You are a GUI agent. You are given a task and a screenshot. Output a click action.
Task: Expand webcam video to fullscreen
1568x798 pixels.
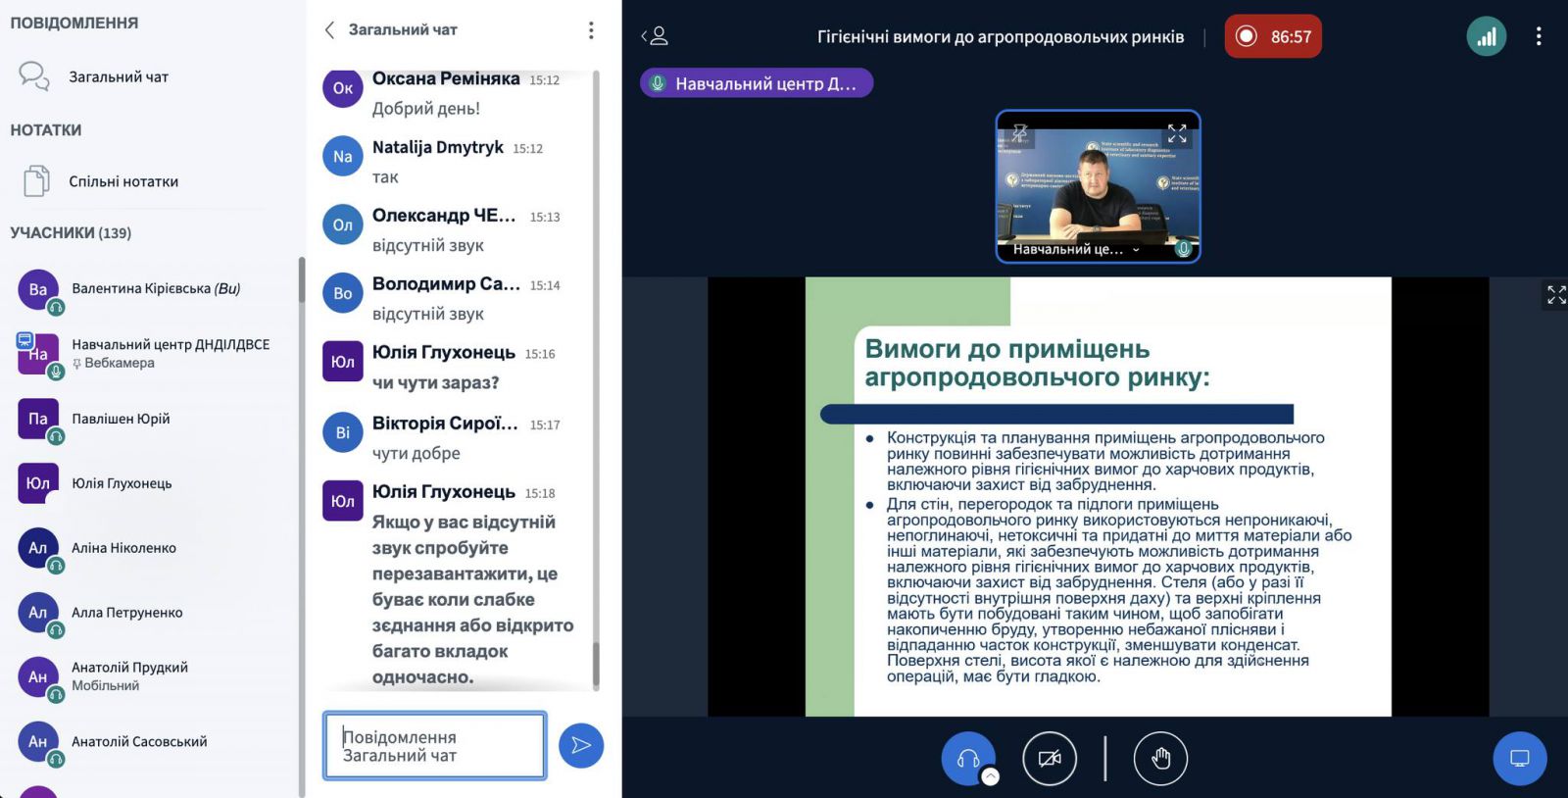pos(1177,134)
